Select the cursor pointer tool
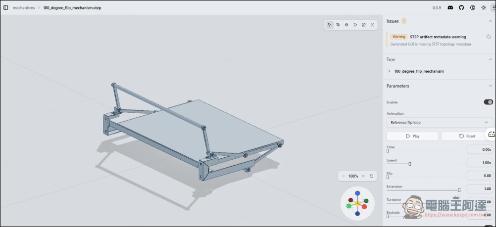This screenshot has width=496, height=227. point(330,25)
